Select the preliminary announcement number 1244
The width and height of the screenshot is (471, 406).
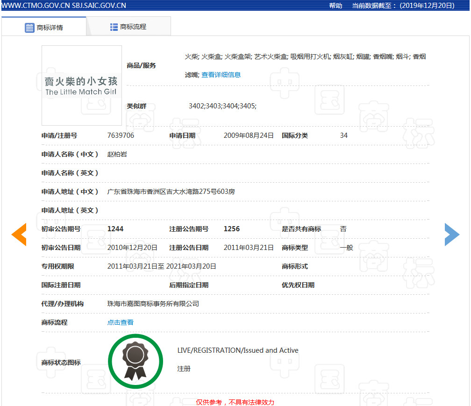[x=115, y=229]
